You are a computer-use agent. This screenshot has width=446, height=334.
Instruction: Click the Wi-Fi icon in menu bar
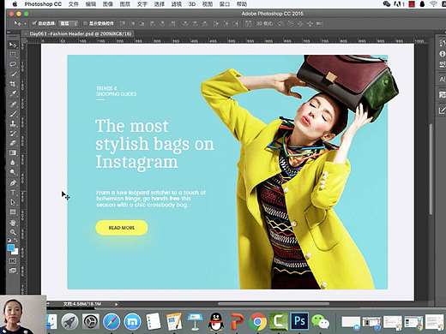point(434,4)
